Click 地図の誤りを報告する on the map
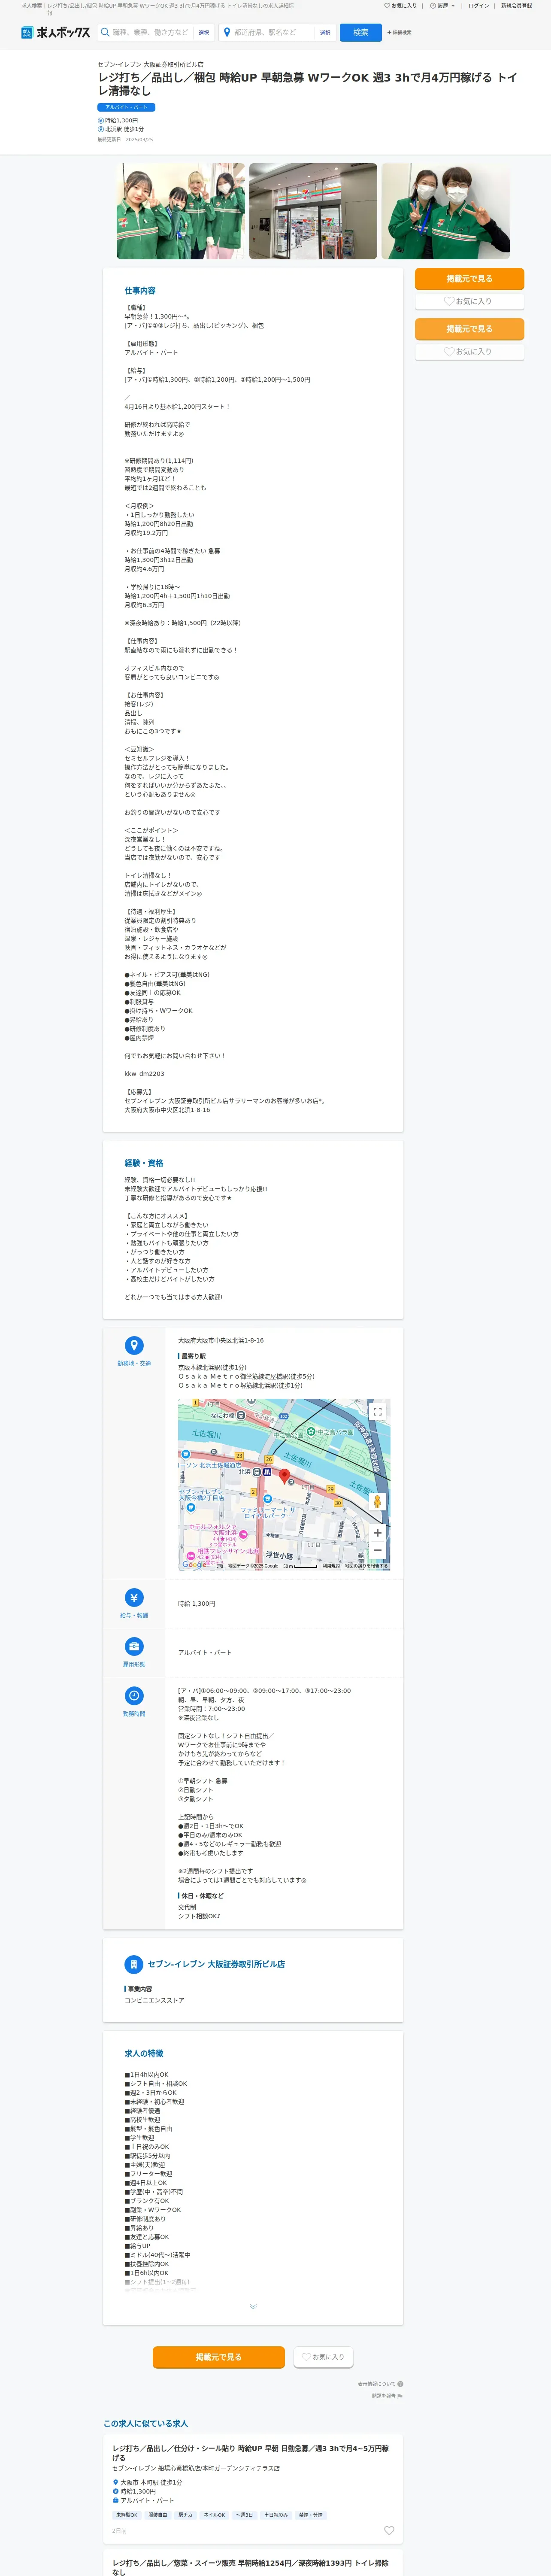Screen dimensions: 551x2576 366,1566
